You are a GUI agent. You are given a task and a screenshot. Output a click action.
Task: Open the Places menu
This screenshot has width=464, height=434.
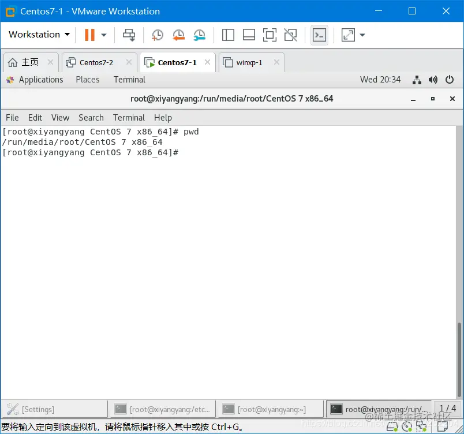[x=88, y=80]
